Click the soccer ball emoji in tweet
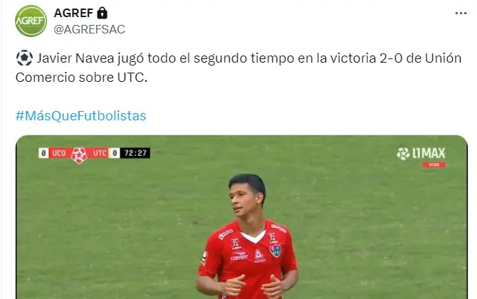 pos(24,58)
